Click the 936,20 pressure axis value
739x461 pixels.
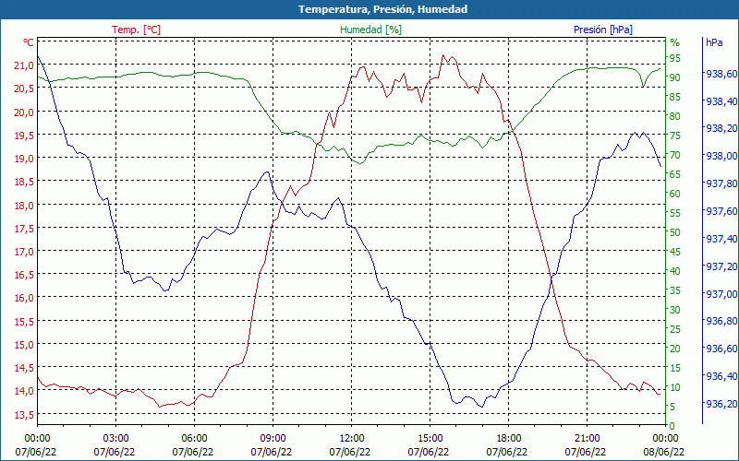(x=721, y=404)
